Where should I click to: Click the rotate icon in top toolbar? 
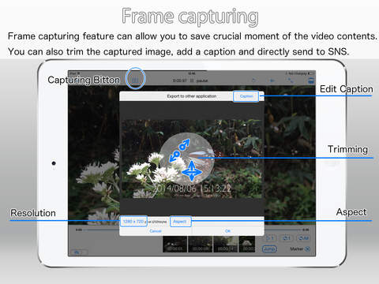coord(254,80)
